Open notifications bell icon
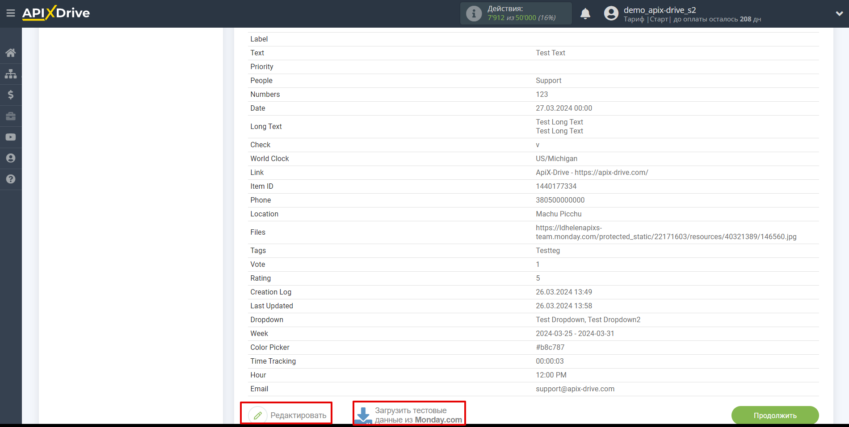This screenshot has height=427, width=849. pos(585,13)
